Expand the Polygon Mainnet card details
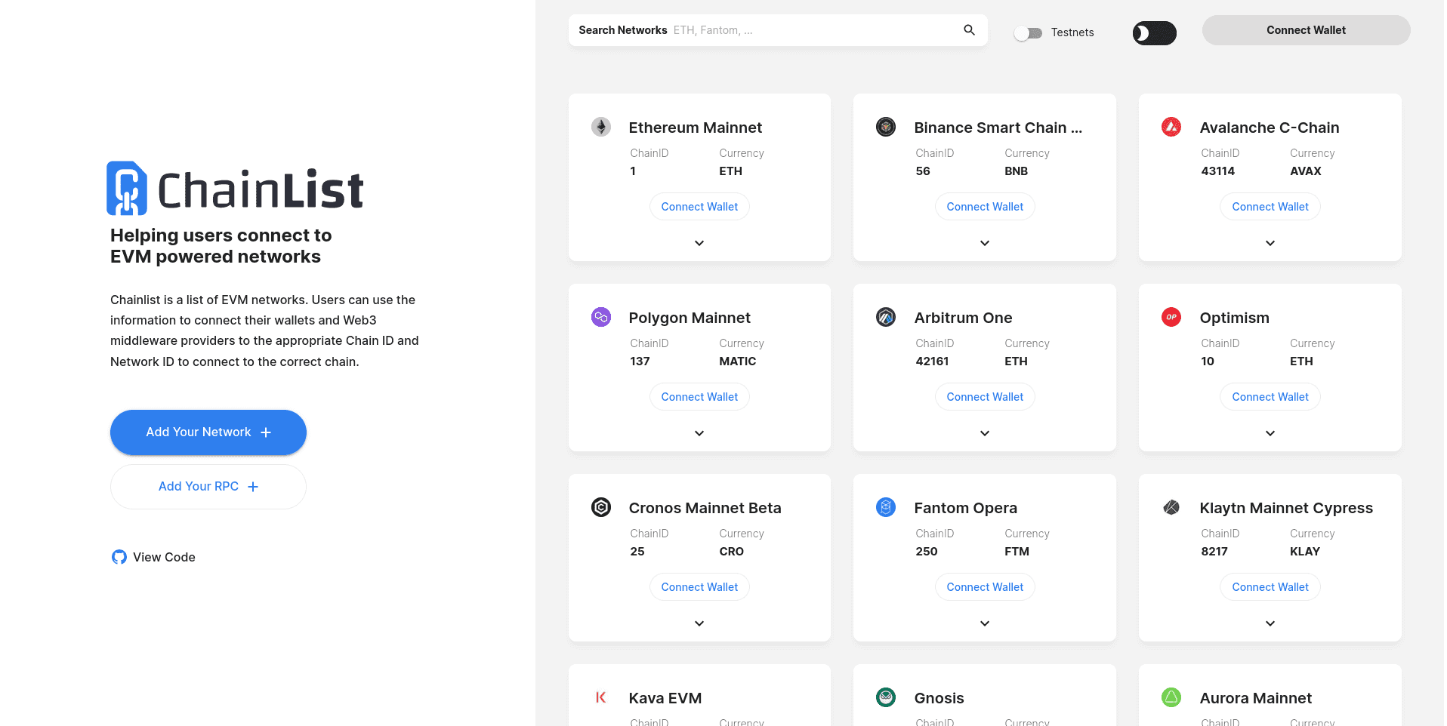This screenshot has width=1447, height=726. pyautogui.click(x=699, y=433)
